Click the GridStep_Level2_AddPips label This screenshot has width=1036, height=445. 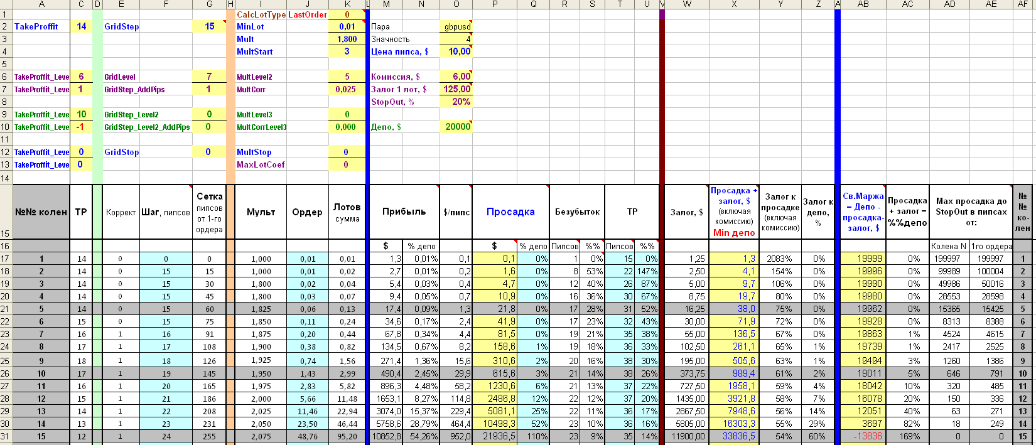coord(147,127)
